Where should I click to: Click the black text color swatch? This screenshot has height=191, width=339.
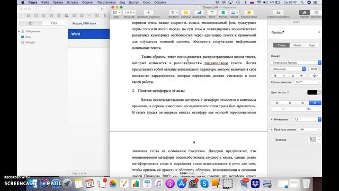312,92
